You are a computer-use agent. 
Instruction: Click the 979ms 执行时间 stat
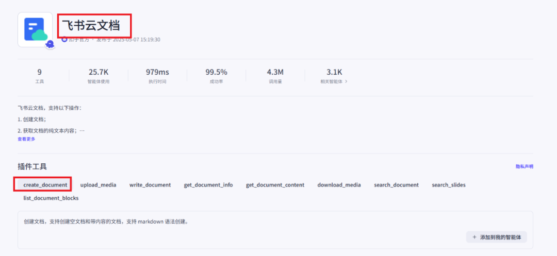click(x=157, y=76)
